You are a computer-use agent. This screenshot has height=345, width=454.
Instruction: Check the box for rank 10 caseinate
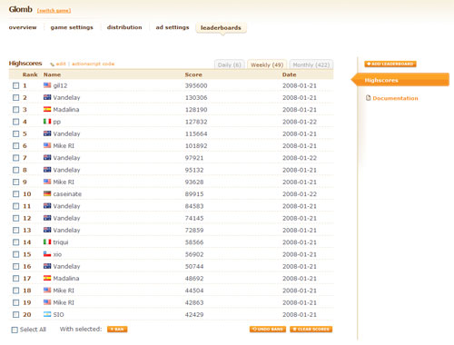[15, 194]
